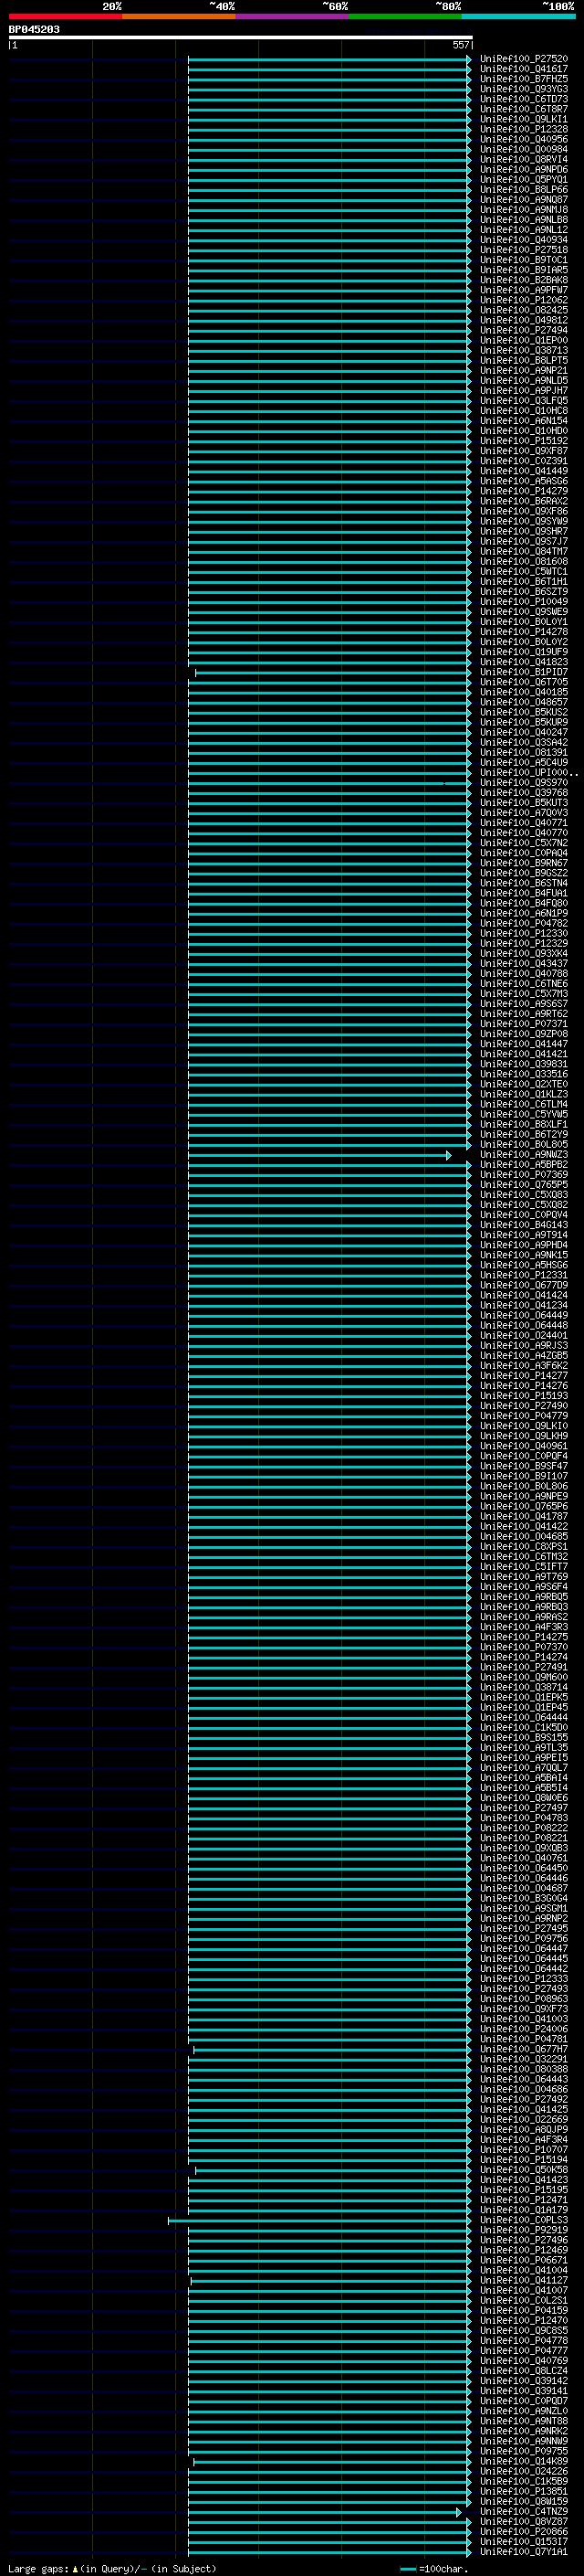Screen dimensions: 584x2576
Task: Click the query name BP045203
Action: tap(34, 29)
